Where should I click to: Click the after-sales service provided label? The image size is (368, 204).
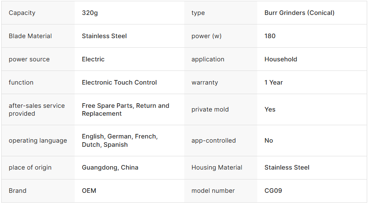click(x=37, y=109)
